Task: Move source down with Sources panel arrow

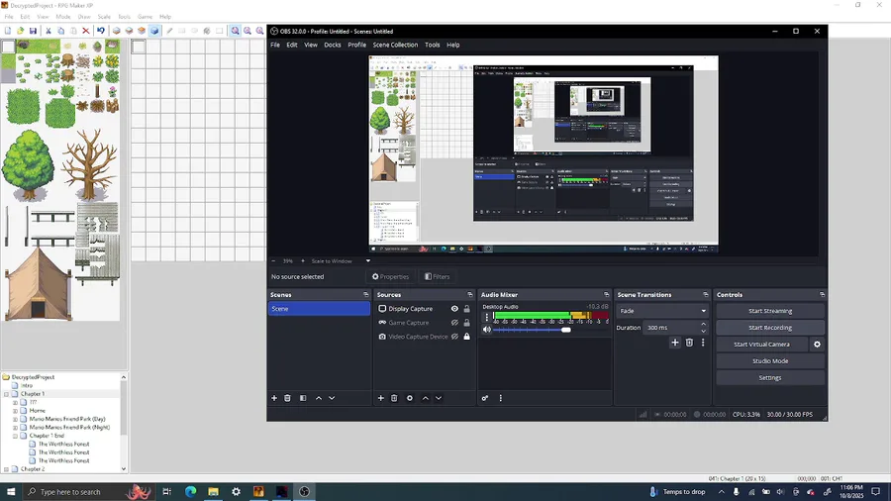Action: click(x=439, y=398)
